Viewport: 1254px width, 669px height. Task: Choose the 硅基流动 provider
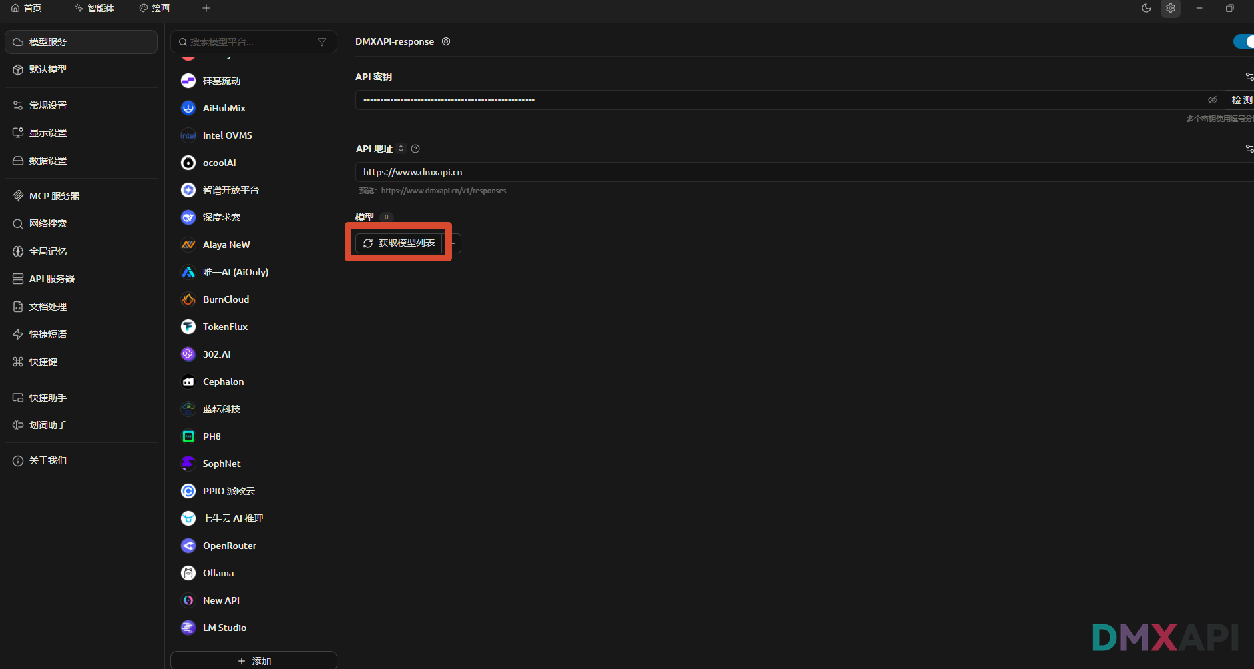point(221,81)
